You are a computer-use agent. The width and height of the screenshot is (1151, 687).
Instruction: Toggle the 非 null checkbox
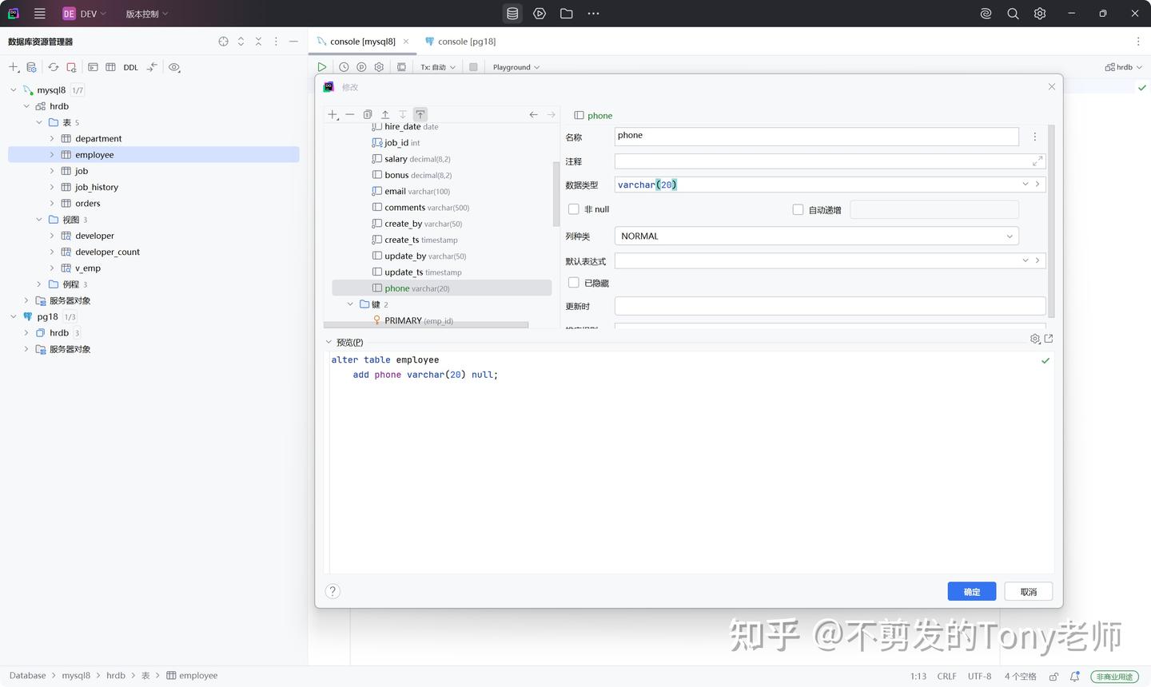[573, 209]
